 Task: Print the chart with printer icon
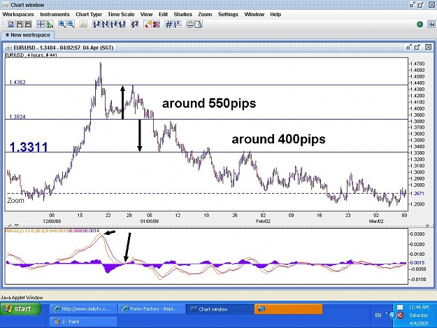(189, 24)
